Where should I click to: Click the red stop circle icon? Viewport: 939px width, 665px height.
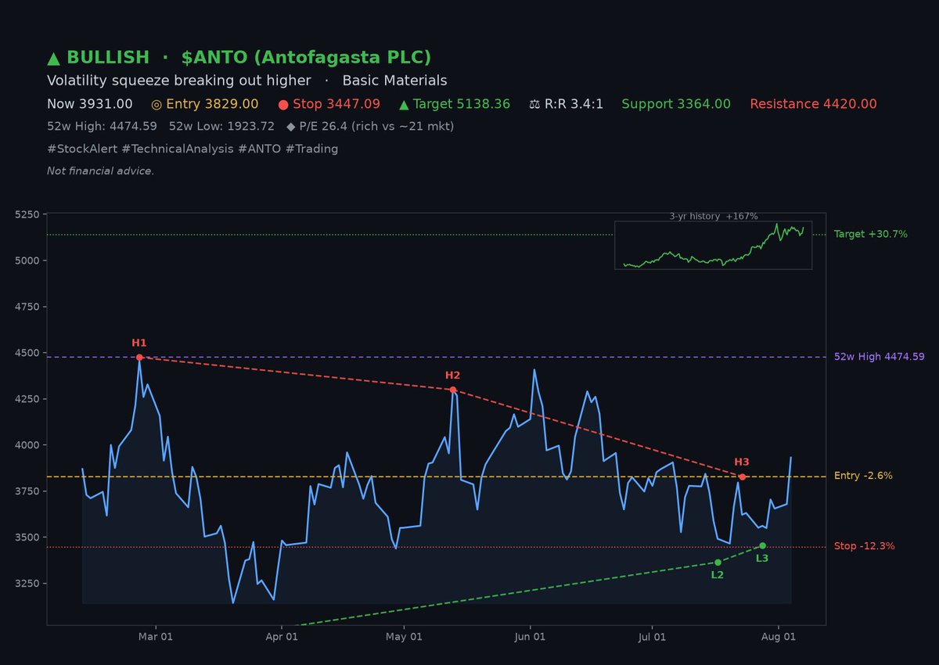click(x=283, y=104)
